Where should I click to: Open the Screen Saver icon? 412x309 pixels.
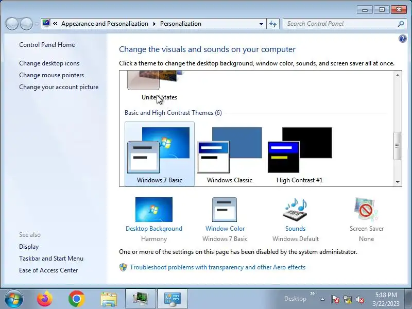point(366,210)
